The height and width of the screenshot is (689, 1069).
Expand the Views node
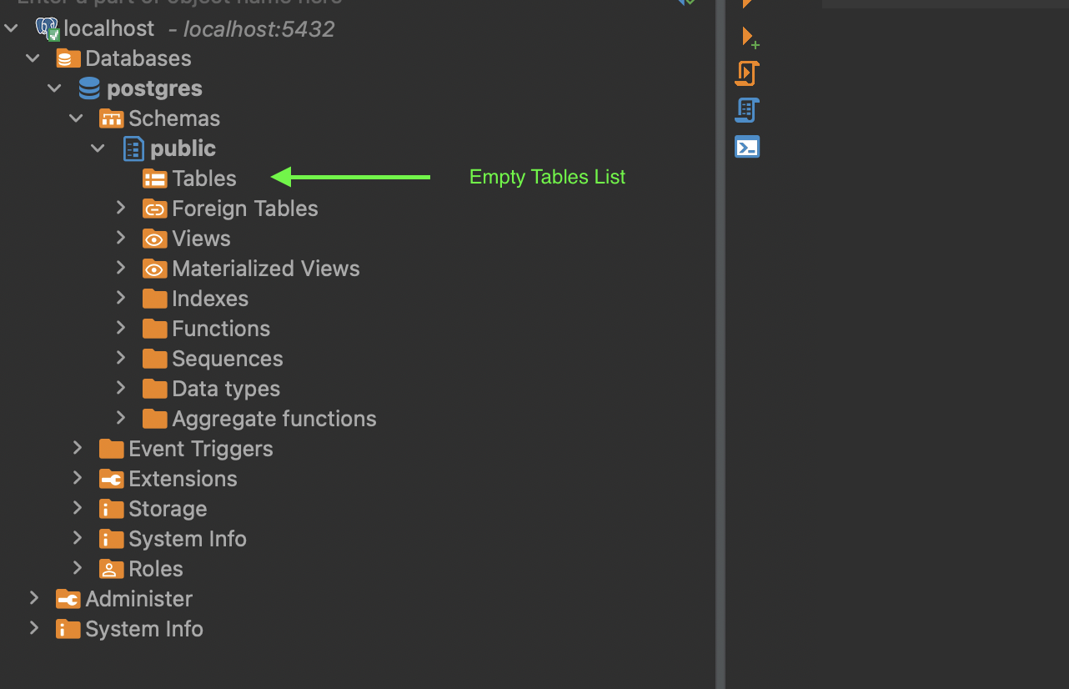(x=120, y=238)
